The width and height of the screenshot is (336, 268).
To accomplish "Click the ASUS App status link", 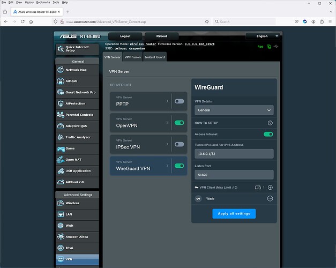I will [x=260, y=47].
